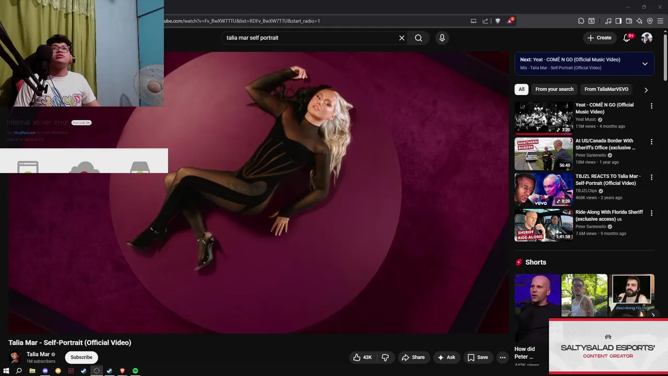The height and width of the screenshot is (376, 668).
Task: Click the Ask button
Action: point(446,357)
